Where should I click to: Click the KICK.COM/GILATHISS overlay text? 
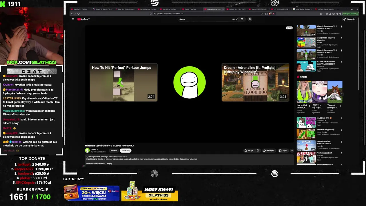[x=31, y=62]
